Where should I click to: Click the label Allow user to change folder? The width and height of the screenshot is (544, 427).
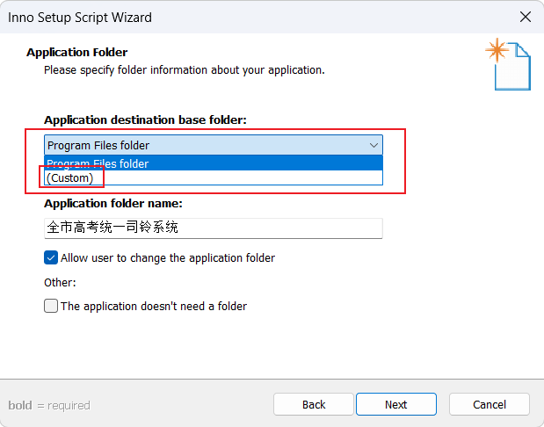click(168, 258)
